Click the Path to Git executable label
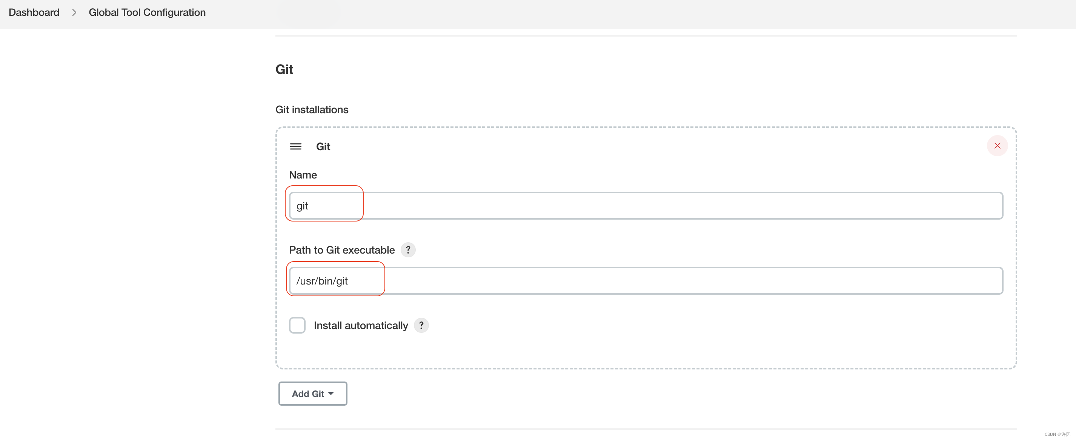1076x440 pixels. click(342, 250)
